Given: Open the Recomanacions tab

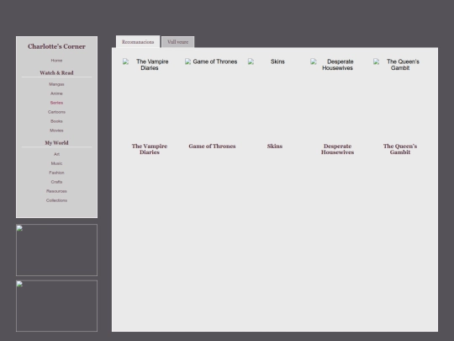Looking at the screenshot, I should pyautogui.click(x=138, y=42).
